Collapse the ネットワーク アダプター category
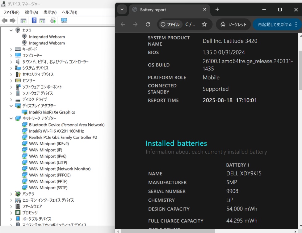Viewport: 302px width, 233px height. pyautogui.click(x=11, y=119)
